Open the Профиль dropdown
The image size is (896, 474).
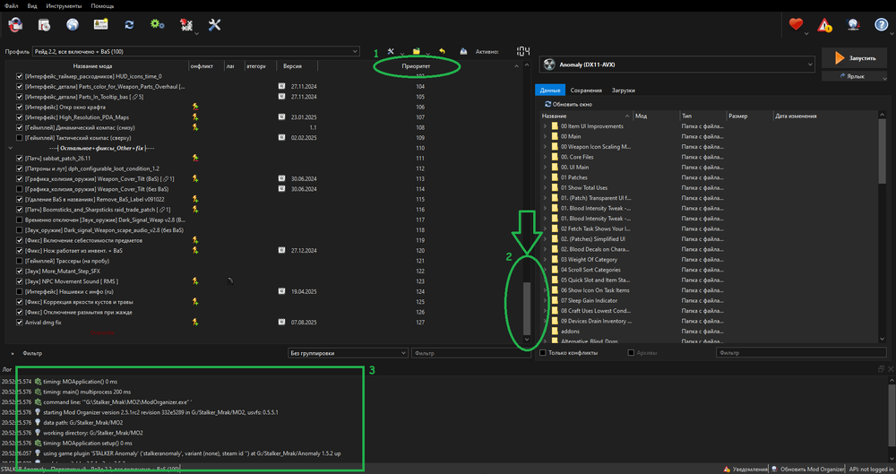[196, 51]
